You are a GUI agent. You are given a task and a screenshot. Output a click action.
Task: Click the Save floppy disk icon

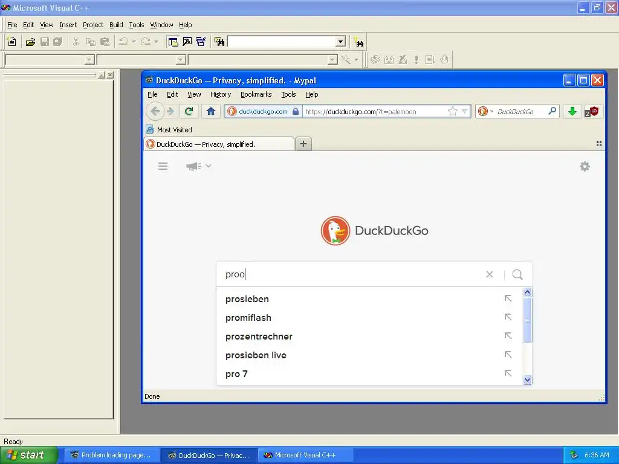(45, 42)
